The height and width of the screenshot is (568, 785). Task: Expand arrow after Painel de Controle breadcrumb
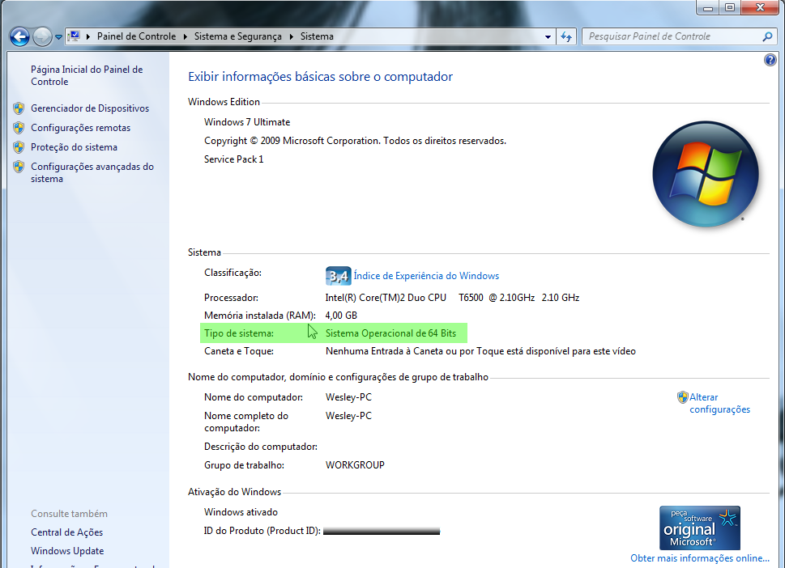point(185,36)
